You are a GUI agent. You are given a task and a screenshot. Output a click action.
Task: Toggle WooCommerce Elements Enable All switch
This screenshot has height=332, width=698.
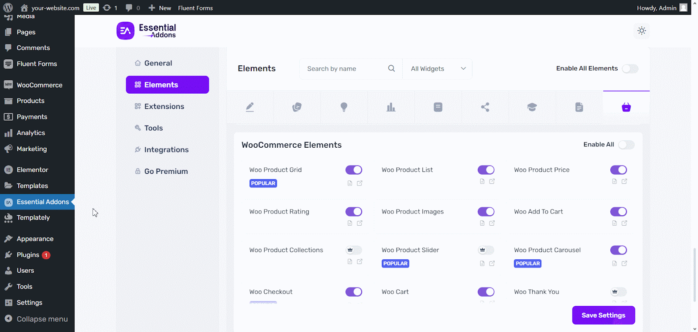626,145
